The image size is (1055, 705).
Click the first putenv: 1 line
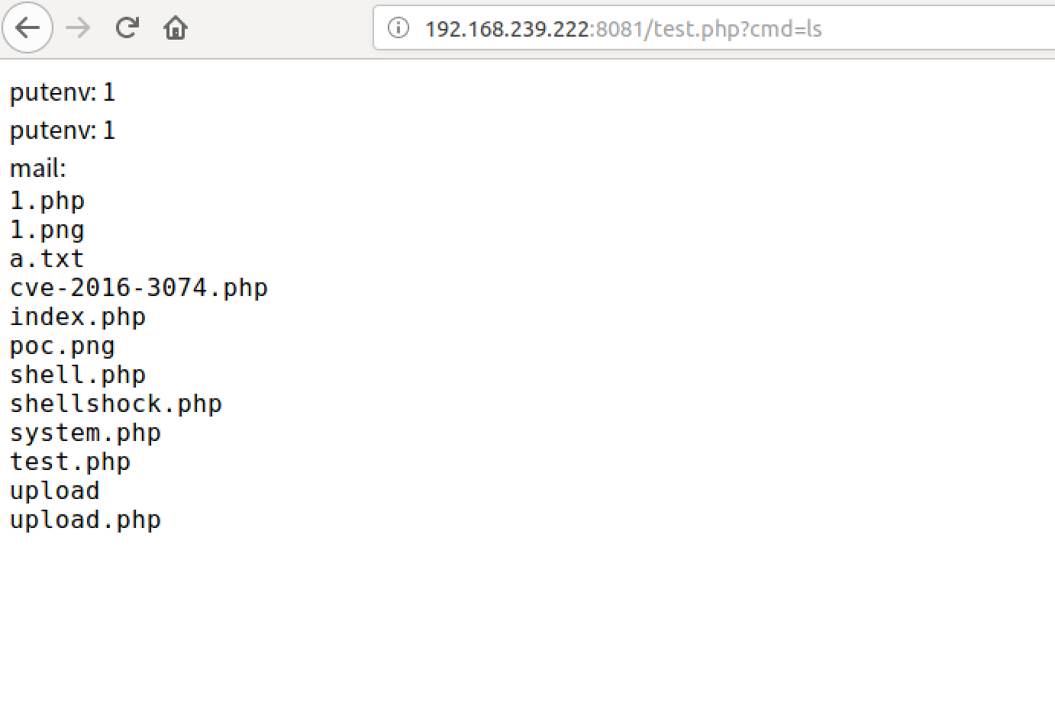pos(63,92)
